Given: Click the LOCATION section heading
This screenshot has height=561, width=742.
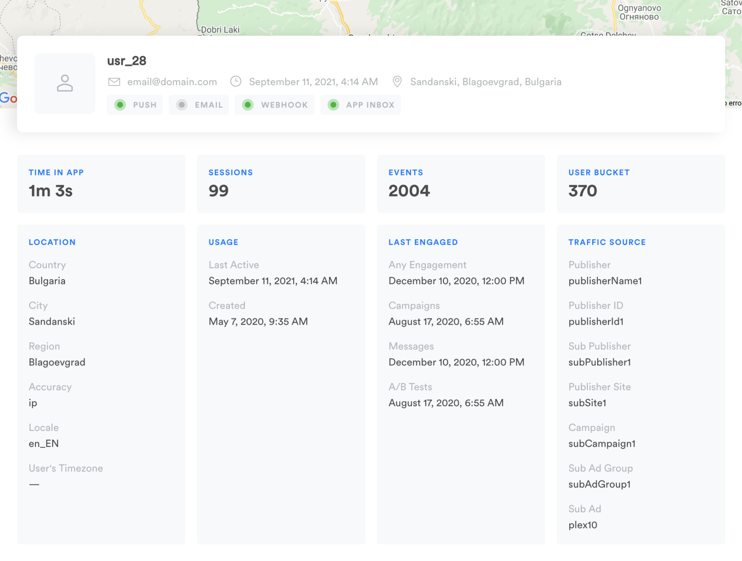Looking at the screenshot, I should click(x=52, y=242).
